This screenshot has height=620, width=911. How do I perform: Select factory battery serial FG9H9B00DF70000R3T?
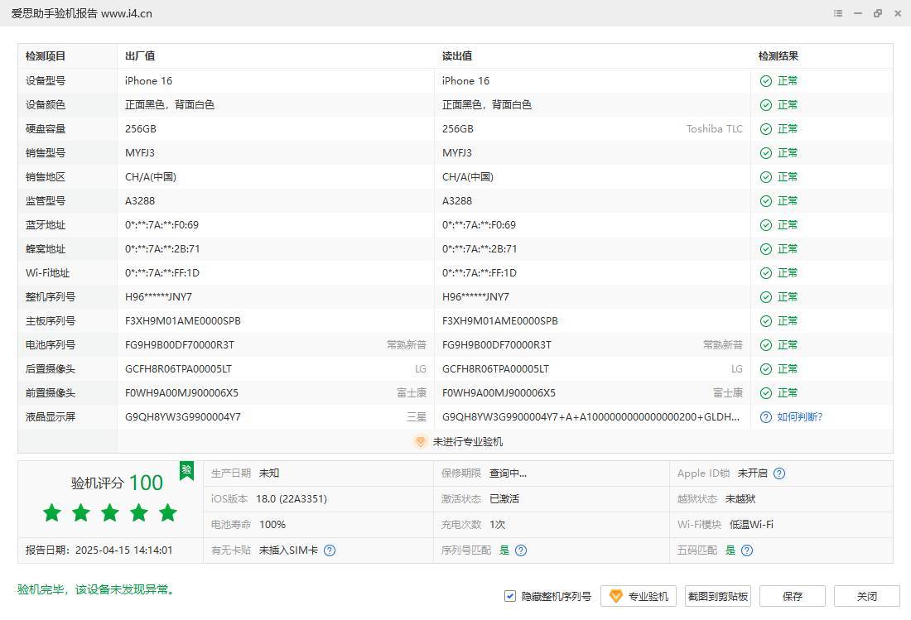pyautogui.click(x=180, y=345)
